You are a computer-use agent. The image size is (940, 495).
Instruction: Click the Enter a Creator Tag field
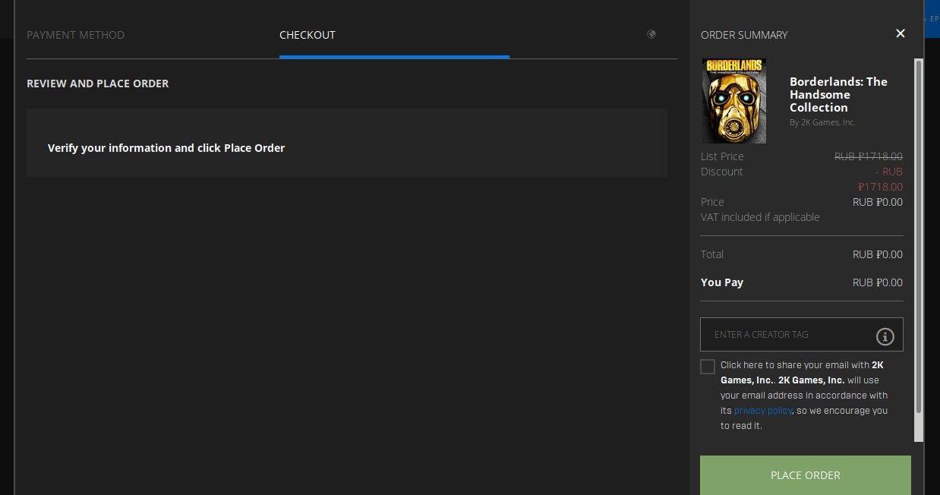pyautogui.click(x=802, y=334)
